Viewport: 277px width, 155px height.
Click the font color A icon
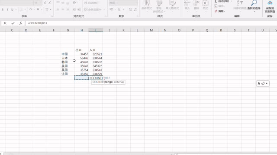click(x=38, y=9)
